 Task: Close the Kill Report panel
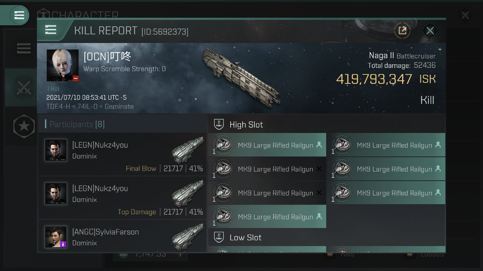430,31
